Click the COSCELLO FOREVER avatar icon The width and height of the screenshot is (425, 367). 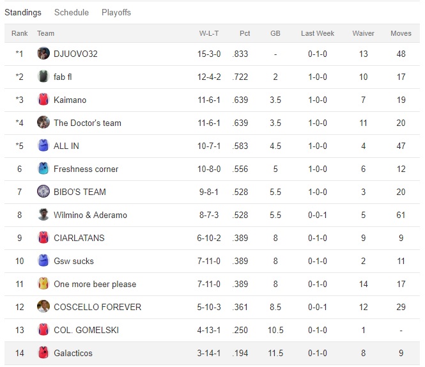43,307
